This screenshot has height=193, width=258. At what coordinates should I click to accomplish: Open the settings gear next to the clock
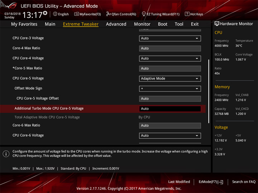pos(45,13)
